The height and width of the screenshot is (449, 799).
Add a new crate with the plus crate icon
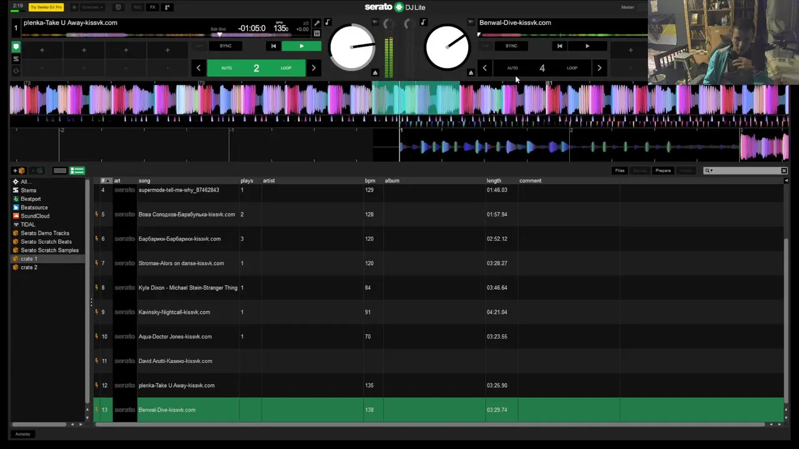coord(19,170)
